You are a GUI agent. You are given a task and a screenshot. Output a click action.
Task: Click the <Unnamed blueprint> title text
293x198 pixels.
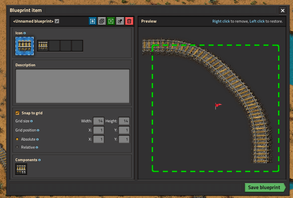click(33, 21)
